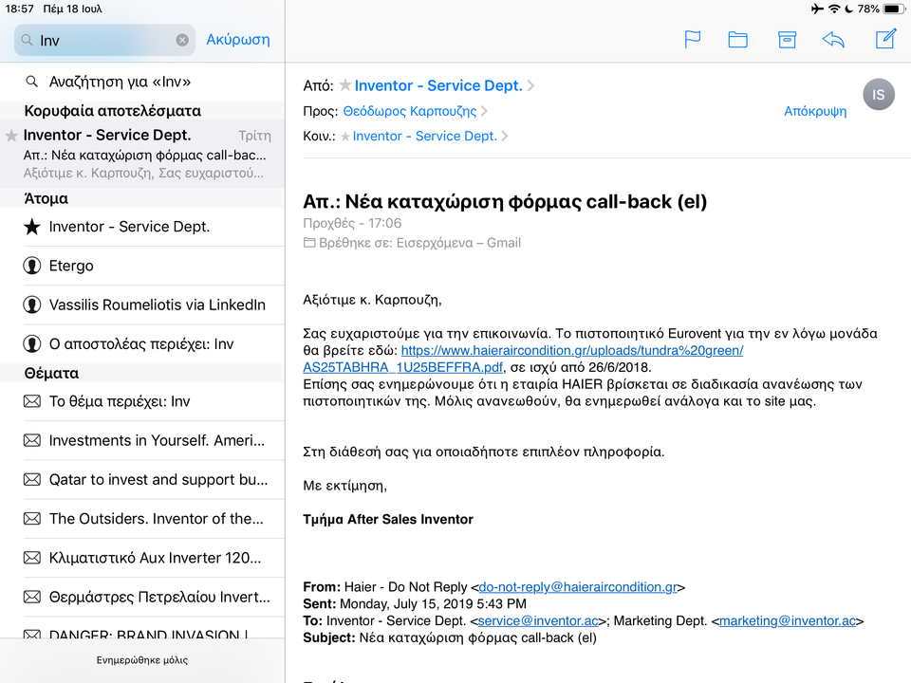Tap the Ενημερώθηκε μόλις status text
This screenshot has height=683, width=911.
coord(142,660)
